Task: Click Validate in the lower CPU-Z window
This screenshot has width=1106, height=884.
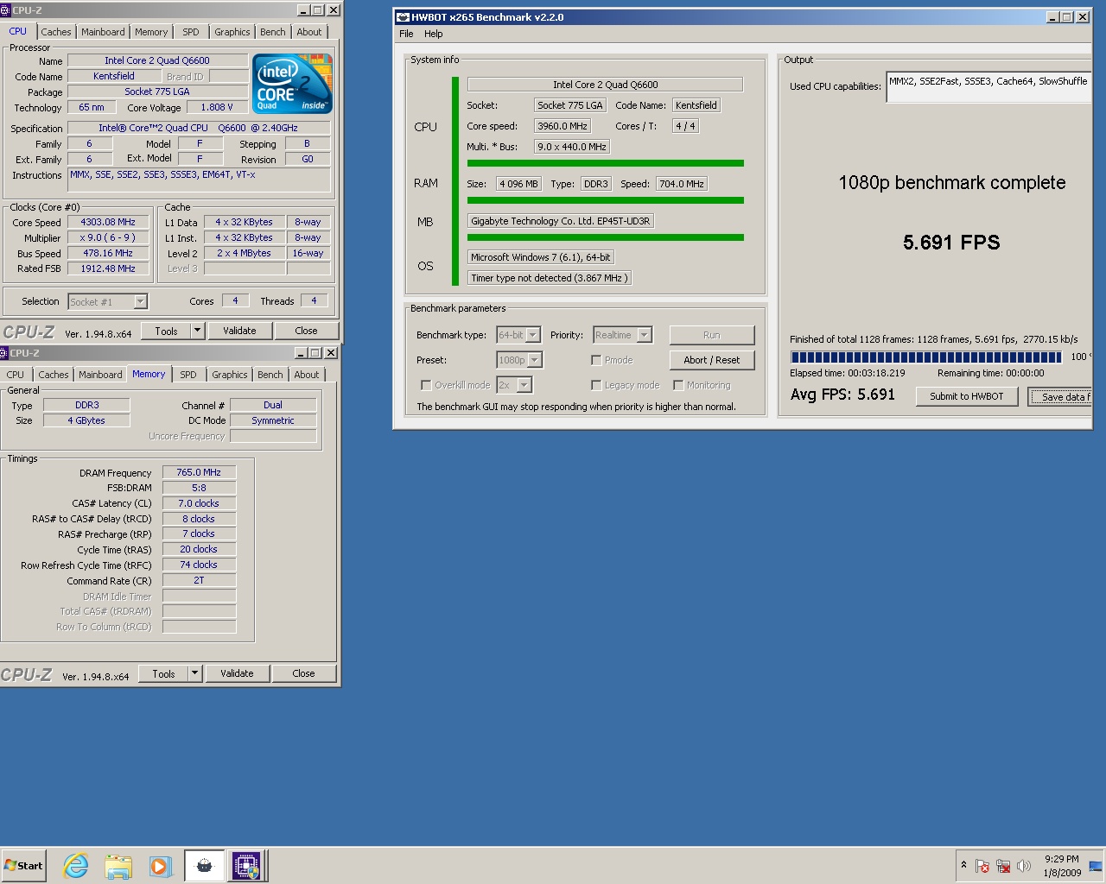Action: coord(237,673)
